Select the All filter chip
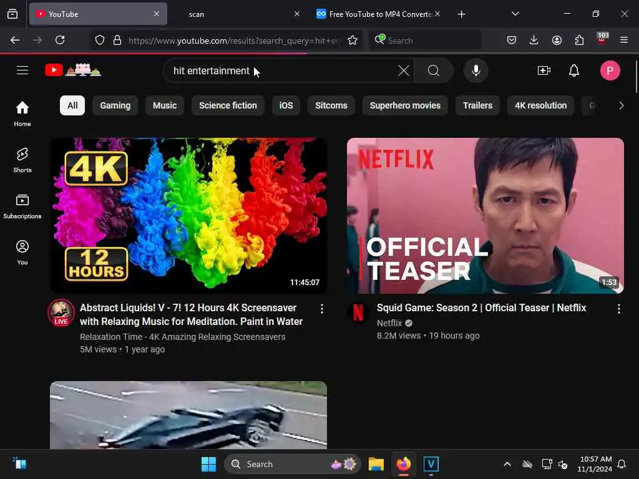This screenshot has height=479, width=639. click(x=72, y=105)
